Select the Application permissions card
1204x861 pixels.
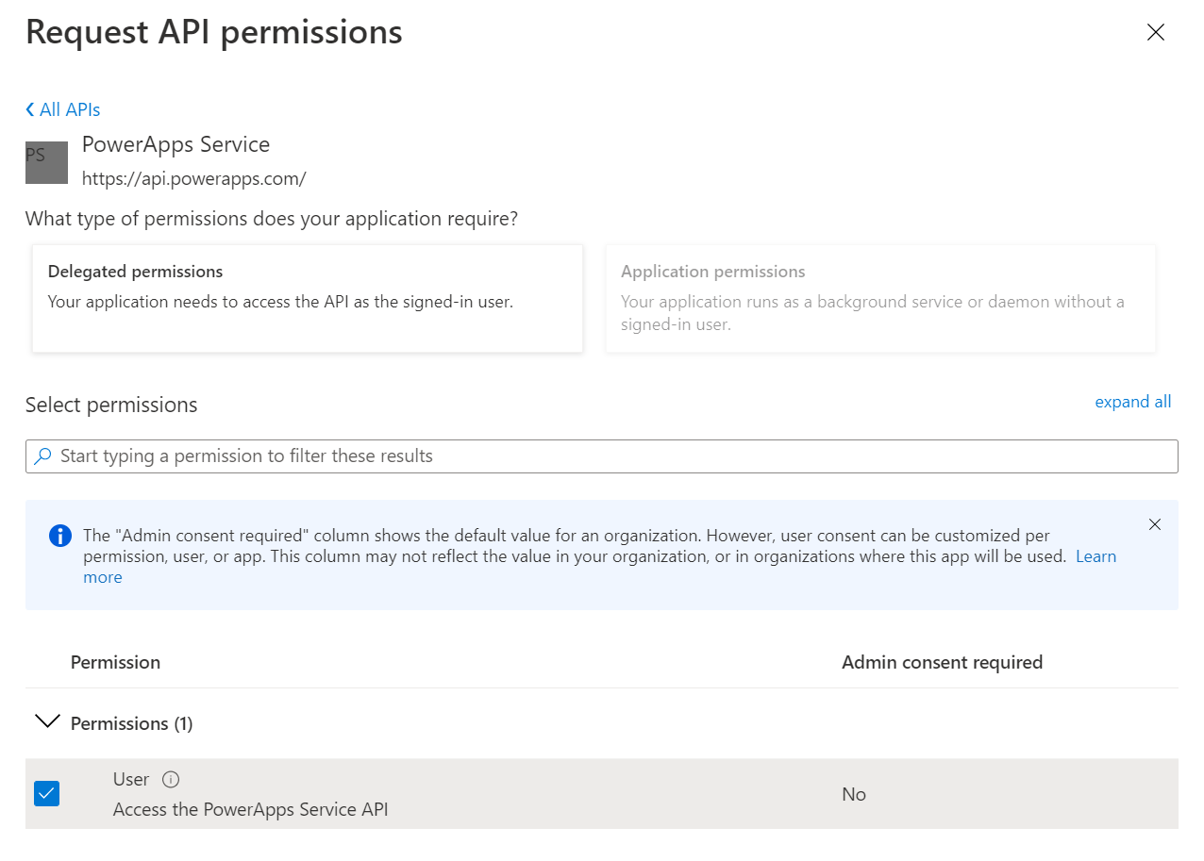pos(879,298)
